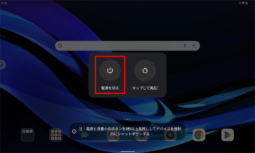Screen dimensions: 255x153
Task: Open Chrome browser from the dock
Action: pyautogui.click(x=199, y=135)
